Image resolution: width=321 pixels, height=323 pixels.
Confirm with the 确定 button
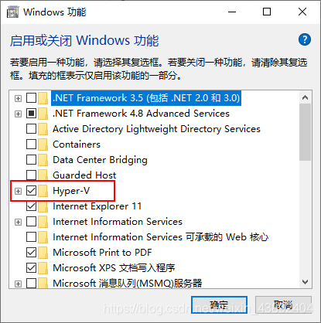[x=219, y=305]
